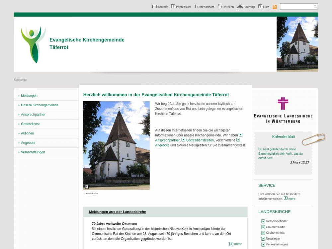
Task: Expand the Gottesdienst sidebar entry
Action: pos(30,124)
